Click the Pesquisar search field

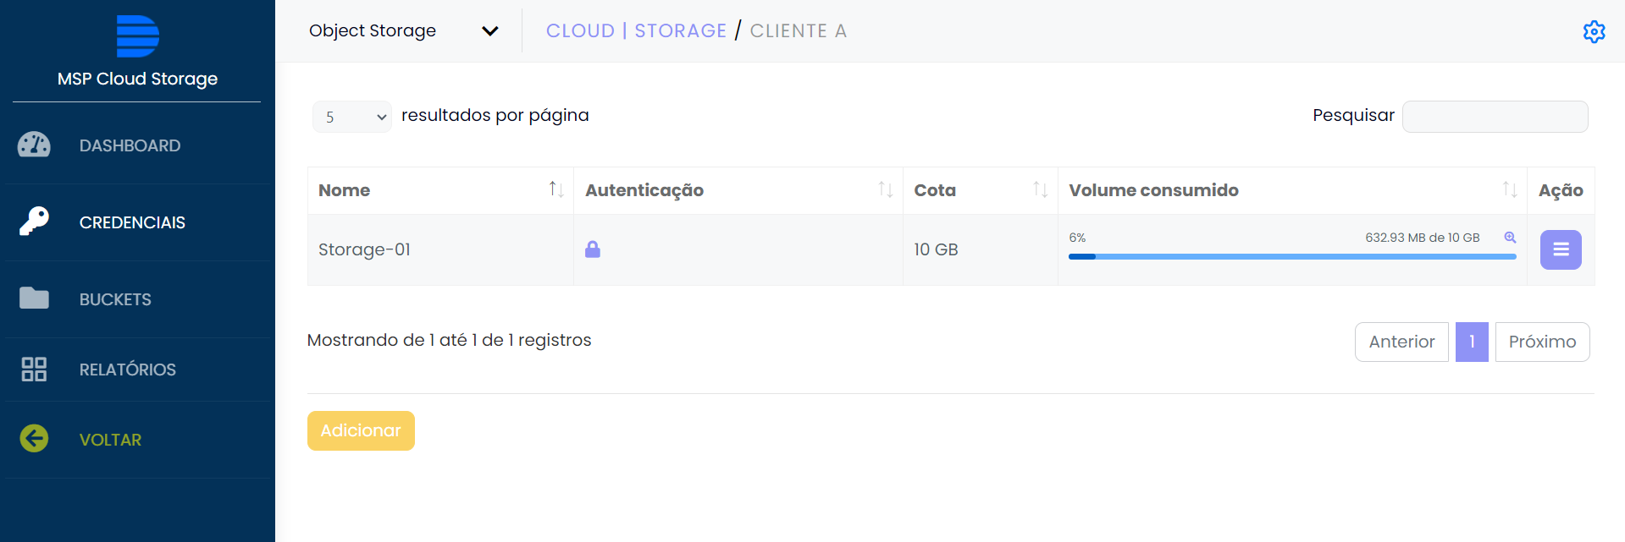click(1495, 117)
